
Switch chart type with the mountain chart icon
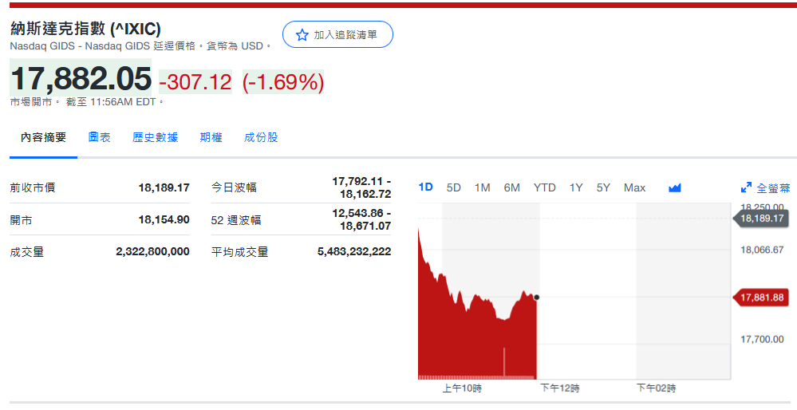click(x=675, y=188)
